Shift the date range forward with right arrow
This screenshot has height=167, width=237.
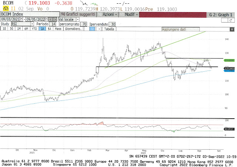pos(55,19)
